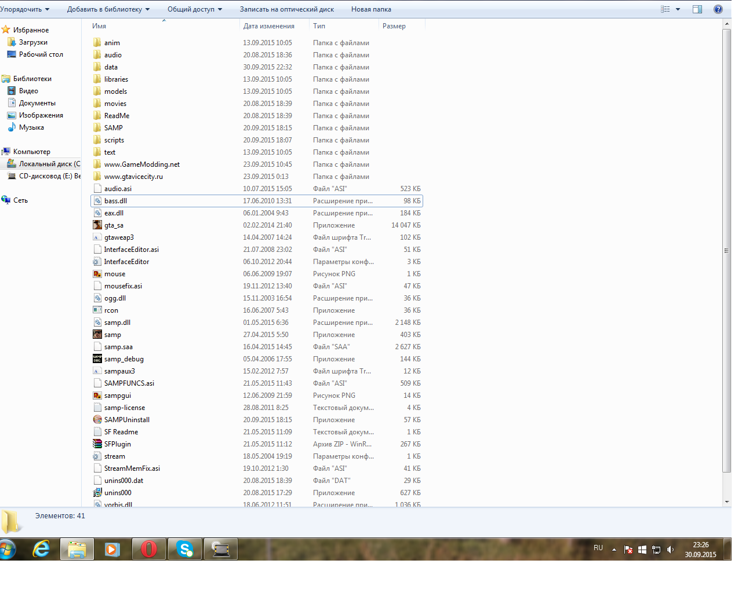
Task: Open the Общий доступ dropdown
Action: tap(195, 9)
